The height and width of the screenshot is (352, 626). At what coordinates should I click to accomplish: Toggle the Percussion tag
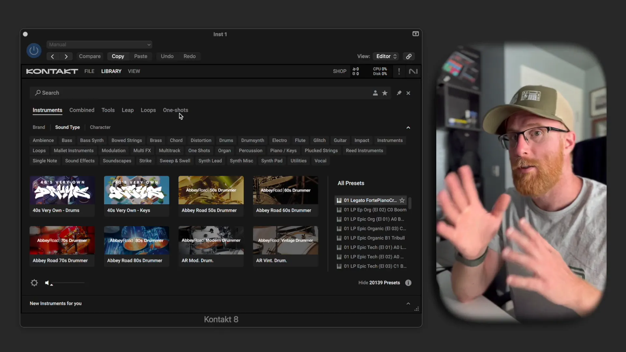click(250, 151)
